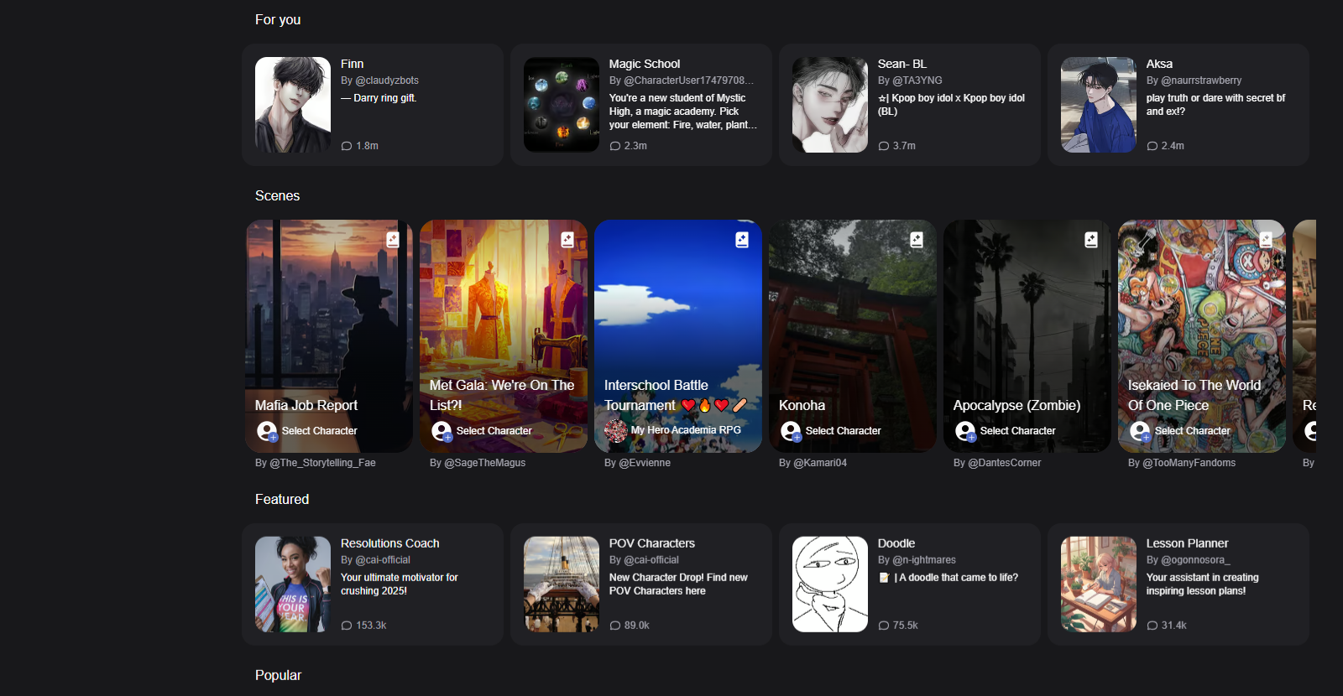Open the Sean- BL character title
Viewport: 1343px width, 696px height.
(902, 64)
